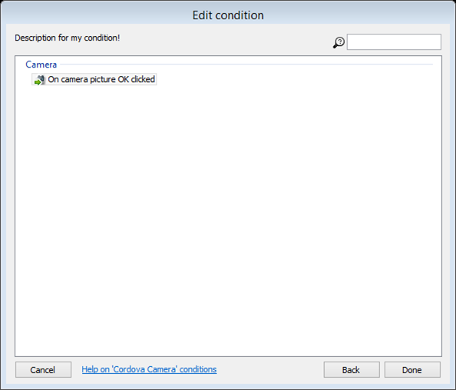The height and width of the screenshot is (390, 456).
Task: Click the green arrow on camera icon
Action: [x=37, y=83]
